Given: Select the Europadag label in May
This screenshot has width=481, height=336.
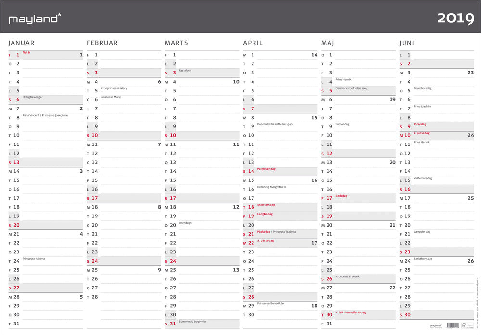Looking at the screenshot, I should pyautogui.click(x=342, y=124).
